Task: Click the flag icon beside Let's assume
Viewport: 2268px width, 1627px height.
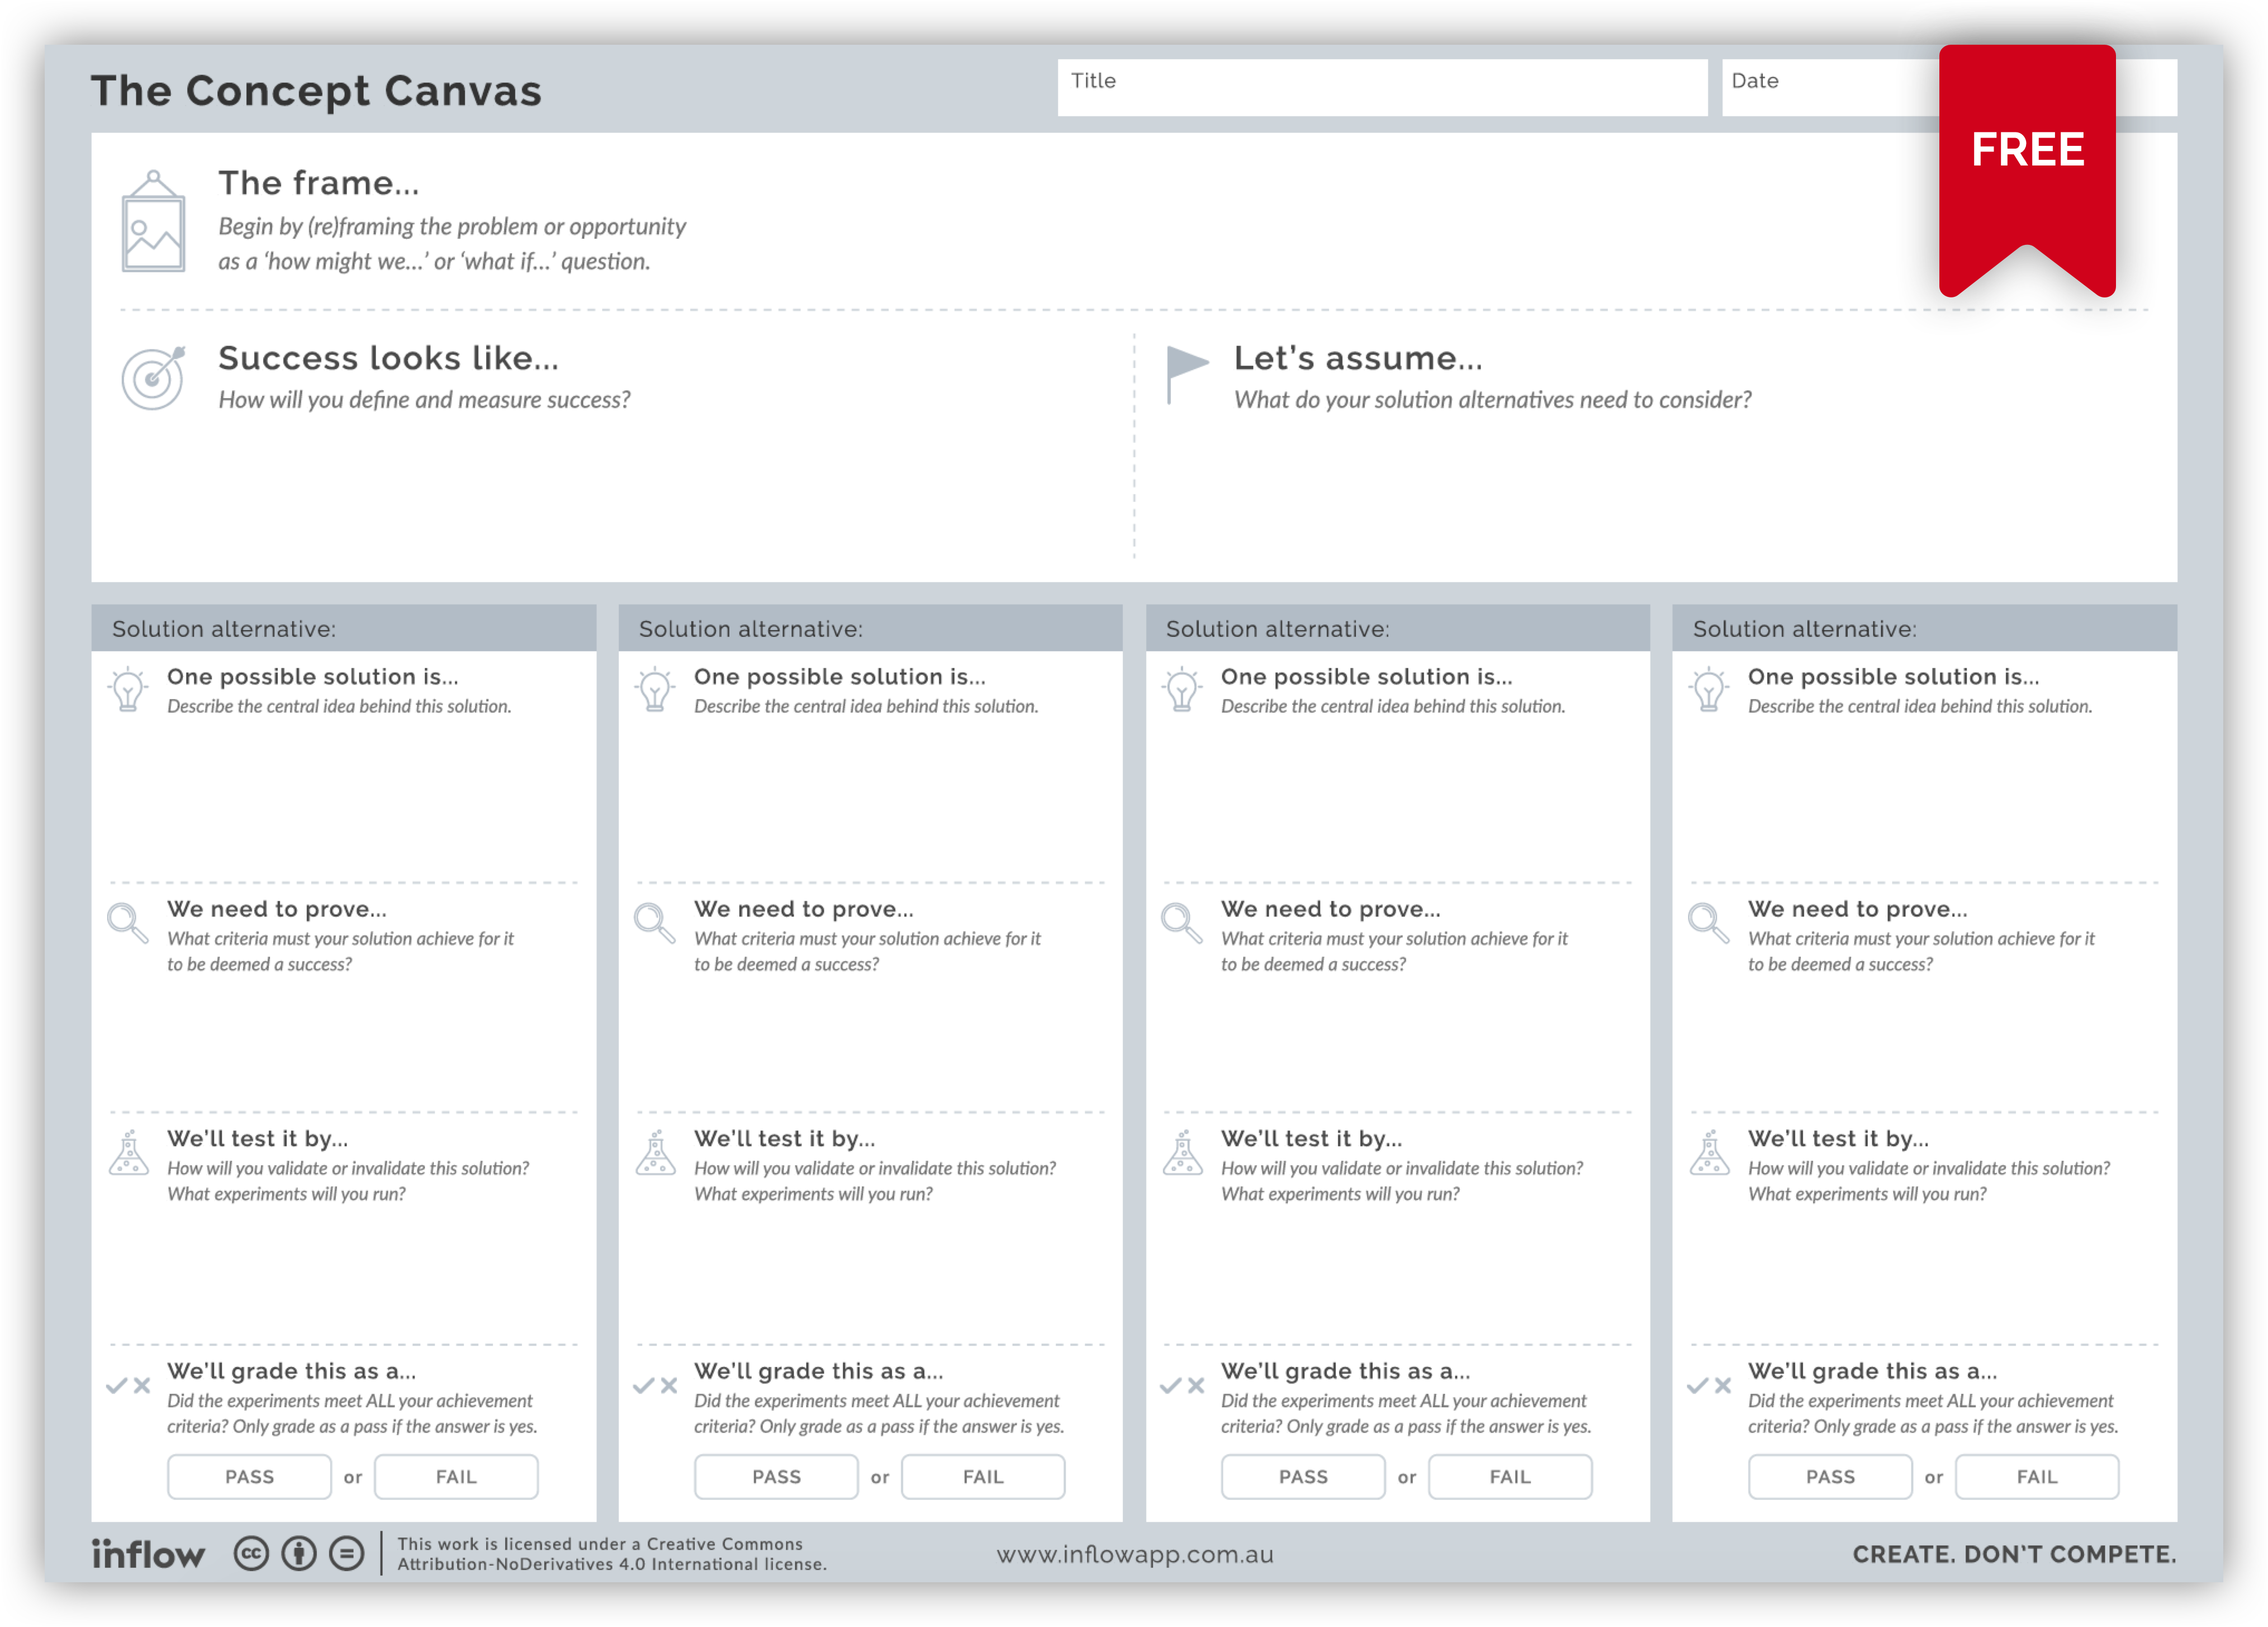Action: coord(1187,374)
